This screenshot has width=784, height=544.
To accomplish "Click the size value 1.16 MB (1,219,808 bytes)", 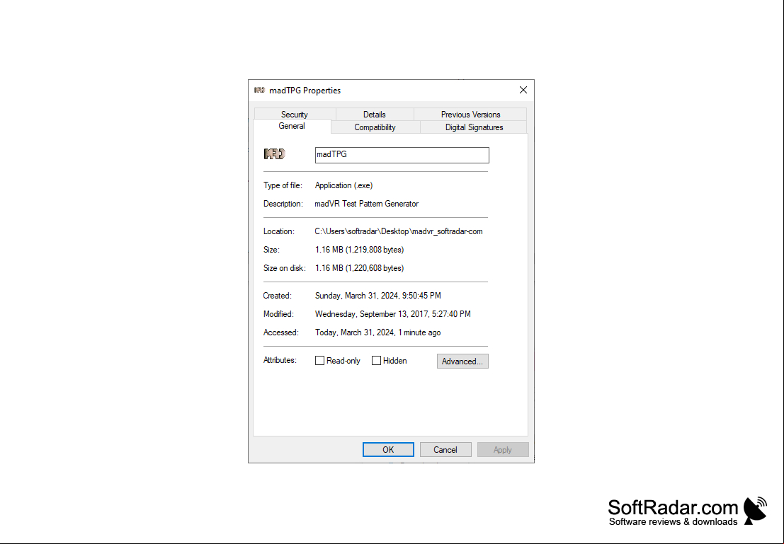I will click(x=360, y=250).
